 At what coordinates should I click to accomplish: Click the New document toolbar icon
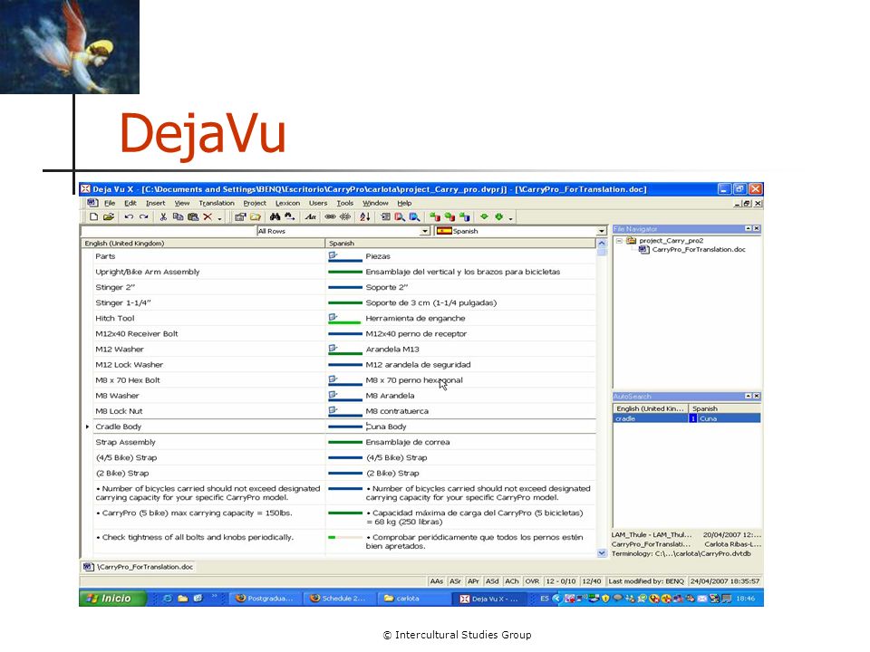[x=93, y=216]
